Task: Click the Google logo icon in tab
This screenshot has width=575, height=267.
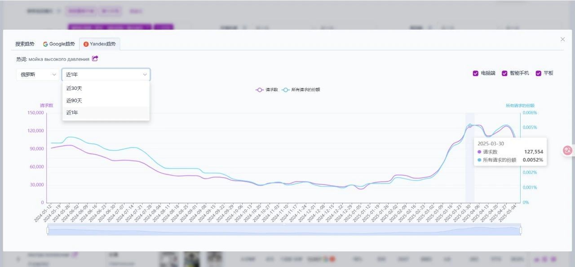Action: 45,44
